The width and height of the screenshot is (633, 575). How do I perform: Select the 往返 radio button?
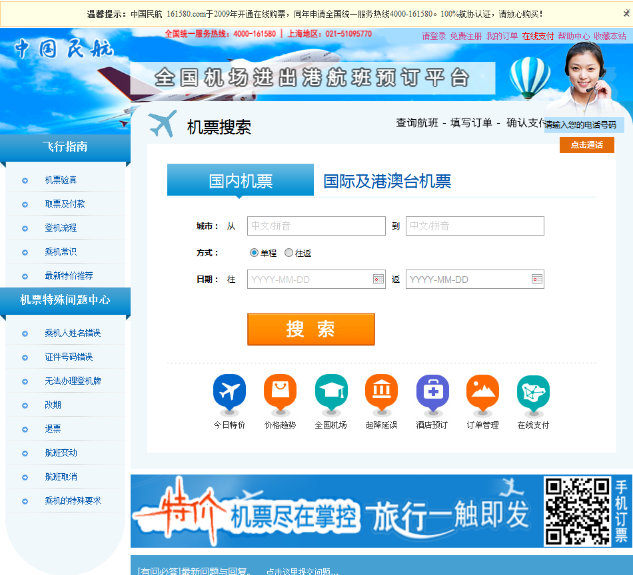coord(289,253)
